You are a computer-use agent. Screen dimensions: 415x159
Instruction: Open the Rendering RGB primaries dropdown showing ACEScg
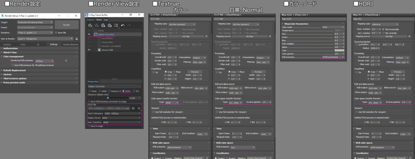[x=45, y=61]
